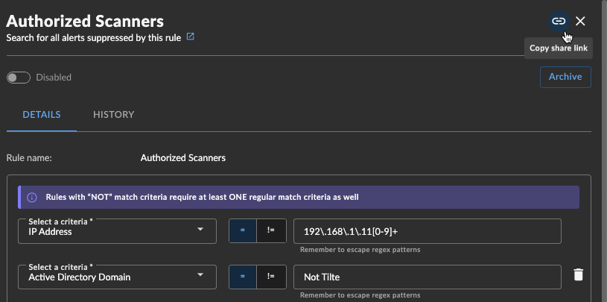Switch to the HISTORY tab

click(113, 115)
